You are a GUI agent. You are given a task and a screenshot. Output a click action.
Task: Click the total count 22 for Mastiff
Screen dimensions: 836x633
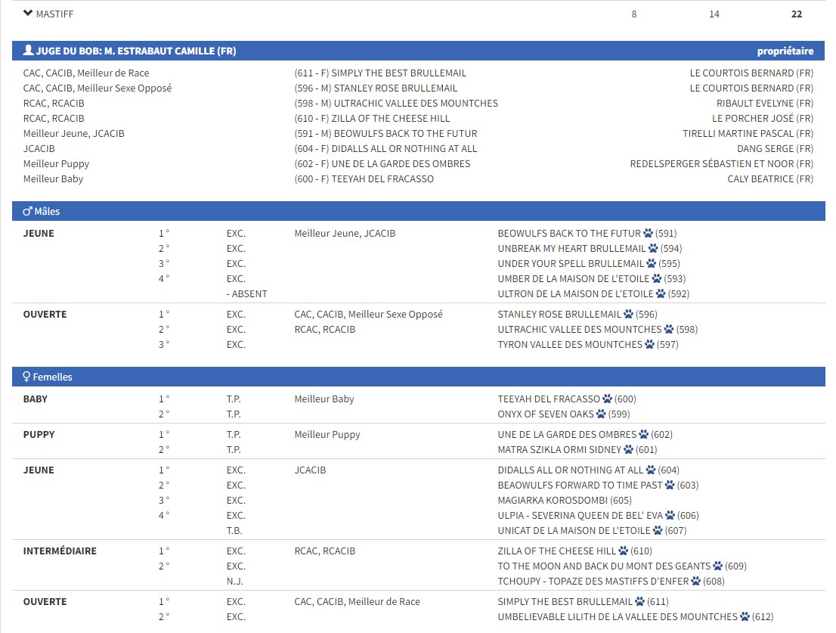coord(797,14)
